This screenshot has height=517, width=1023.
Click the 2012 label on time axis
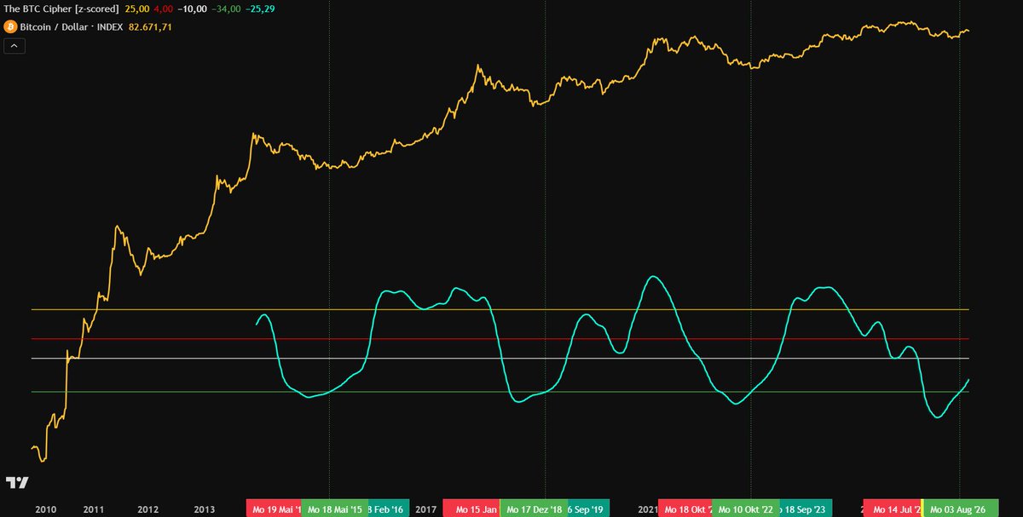tap(148, 509)
